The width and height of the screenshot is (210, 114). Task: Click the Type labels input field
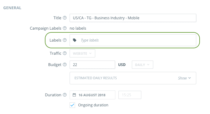tap(133, 40)
